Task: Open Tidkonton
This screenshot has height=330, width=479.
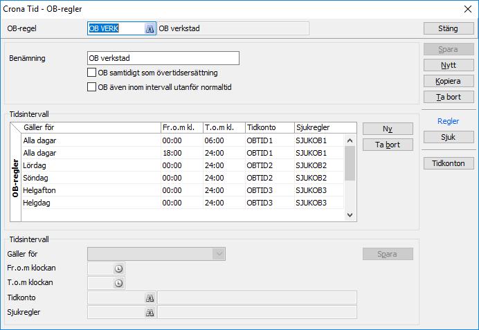Action: [x=449, y=163]
